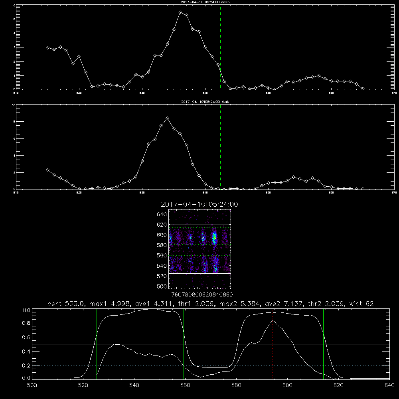Click 'ave2 7.137' in the stats header
The width and height of the screenshot is (399, 399).
coord(284,304)
